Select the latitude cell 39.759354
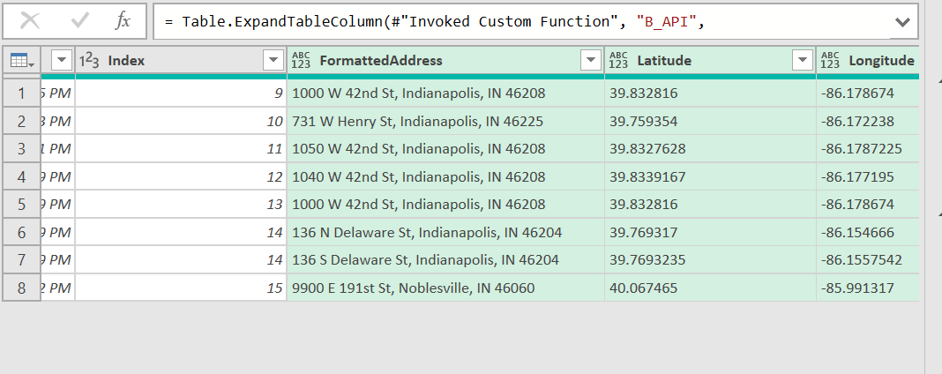Screen dimensions: 942x374 coord(710,121)
